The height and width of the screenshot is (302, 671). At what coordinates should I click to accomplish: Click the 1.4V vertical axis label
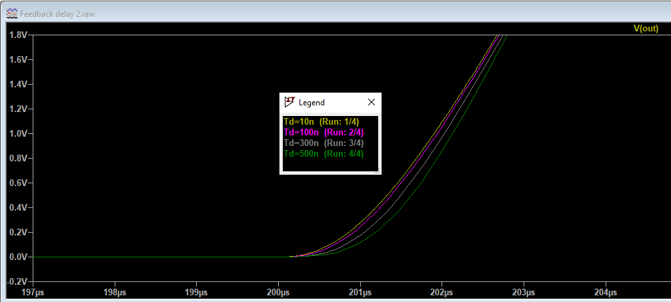19,84
